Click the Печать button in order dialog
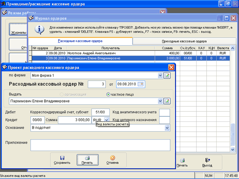Image resolution: width=239 pixels, height=179 pixels. (x=87, y=160)
